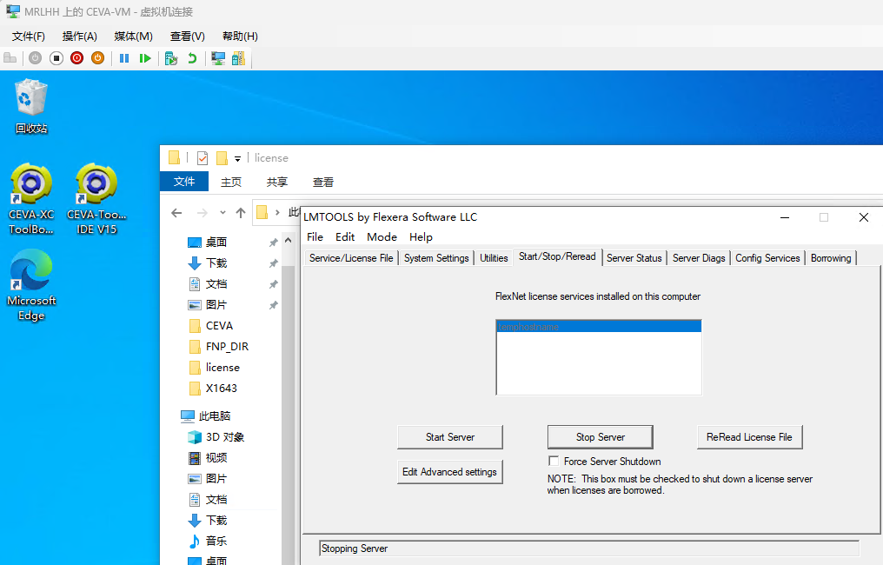The height and width of the screenshot is (565, 883).
Task: Click the orange Save state icon
Action: [98, 58]
